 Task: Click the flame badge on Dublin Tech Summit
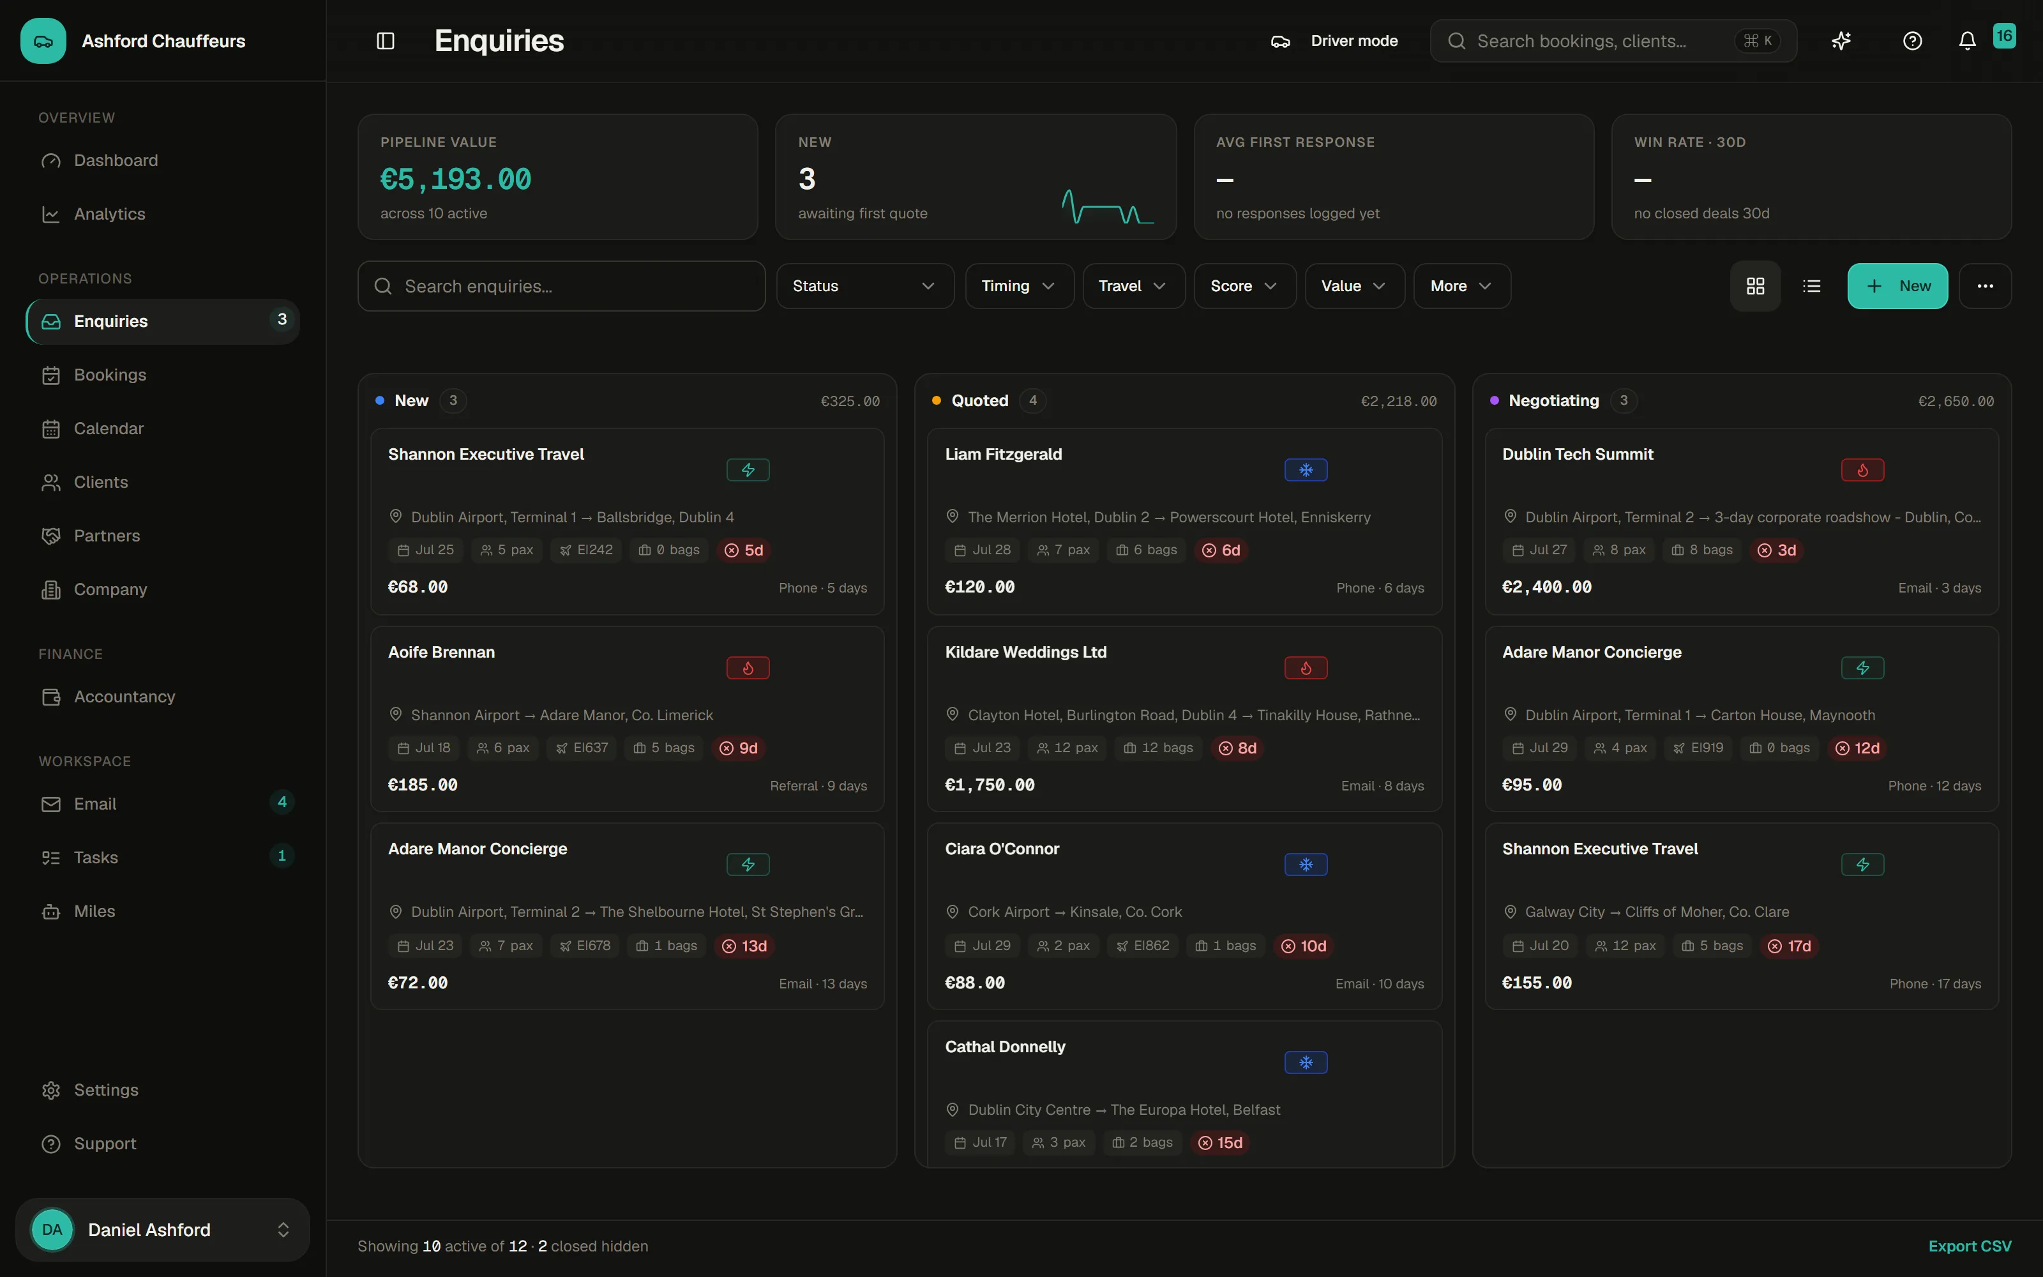tap(1862, 469)
